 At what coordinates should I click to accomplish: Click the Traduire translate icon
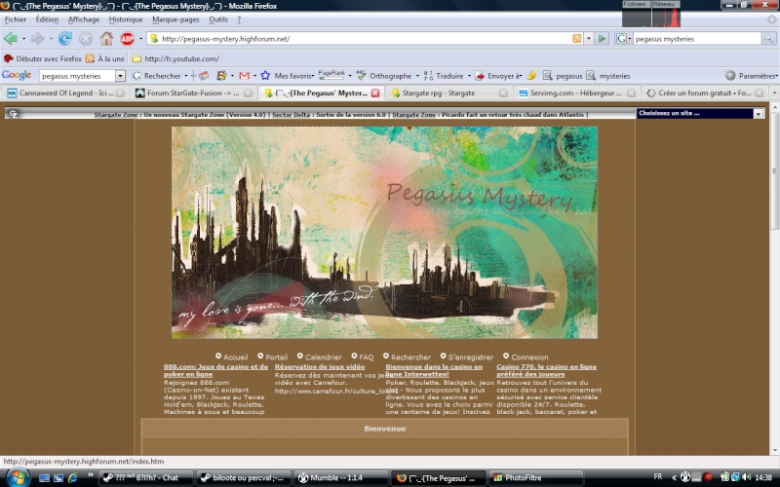point(428,76)
